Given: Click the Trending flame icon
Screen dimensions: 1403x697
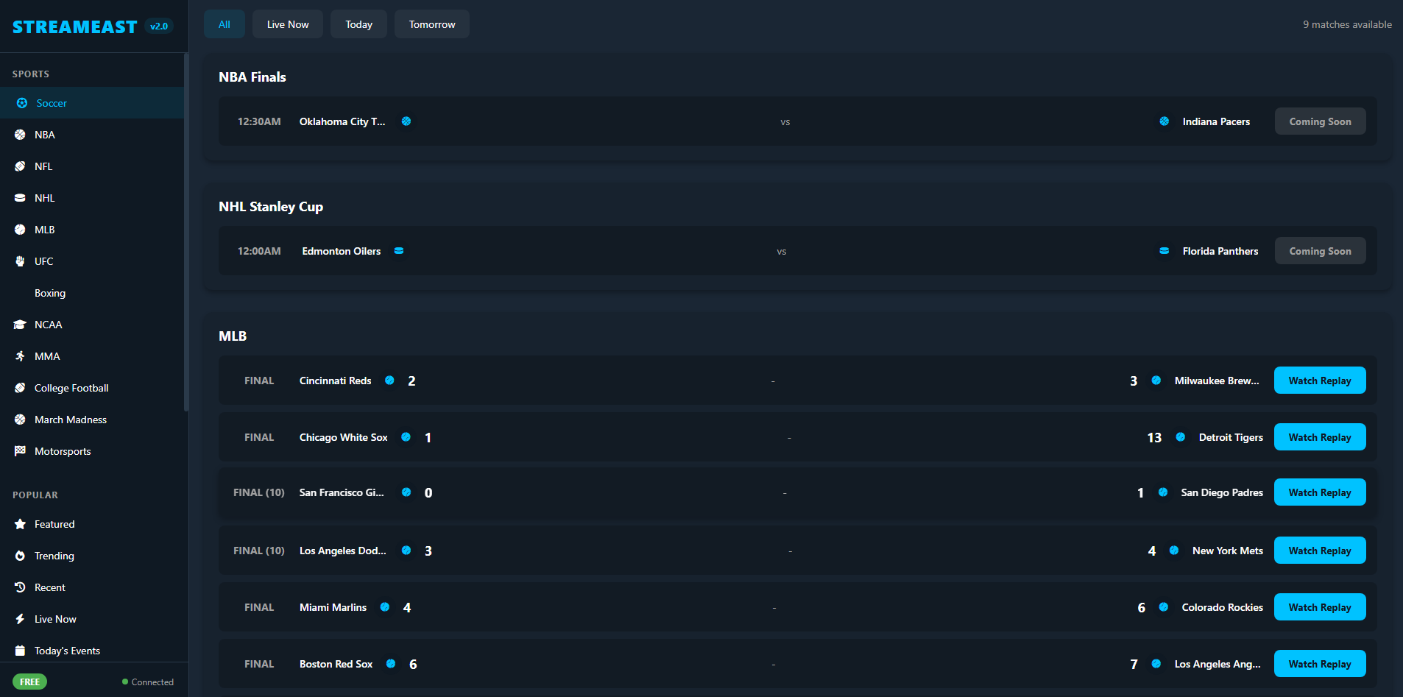Looking at the screenshot, I should [20, 556].
